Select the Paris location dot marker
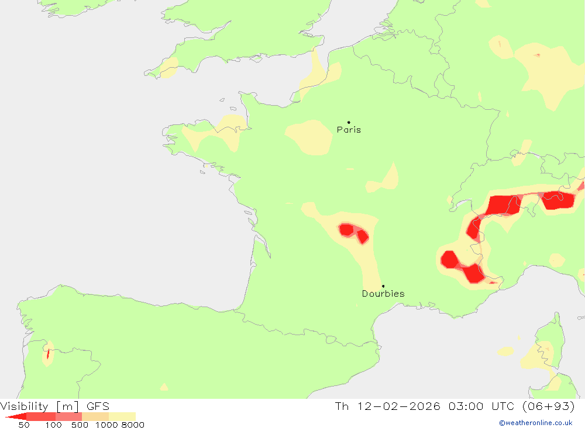585x428 pixels. coord(349,122)
